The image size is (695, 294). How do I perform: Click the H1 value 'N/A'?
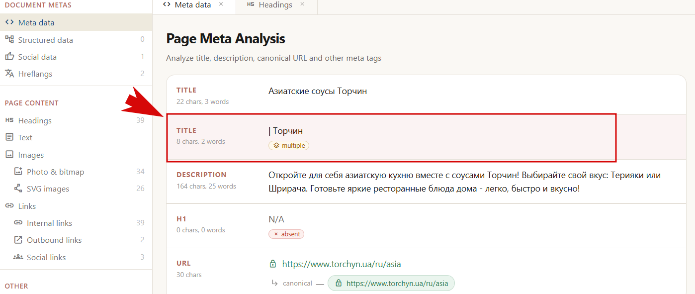tap(276, 219)
